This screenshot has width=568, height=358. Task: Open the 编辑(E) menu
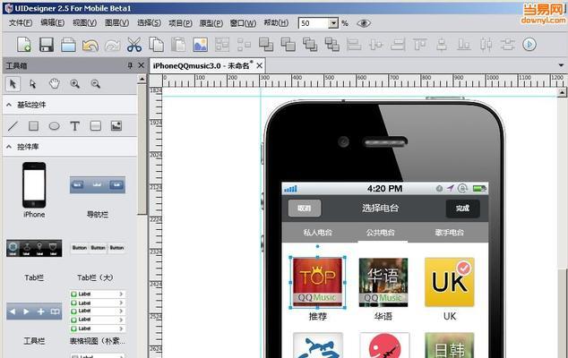(x=53, y=22)
